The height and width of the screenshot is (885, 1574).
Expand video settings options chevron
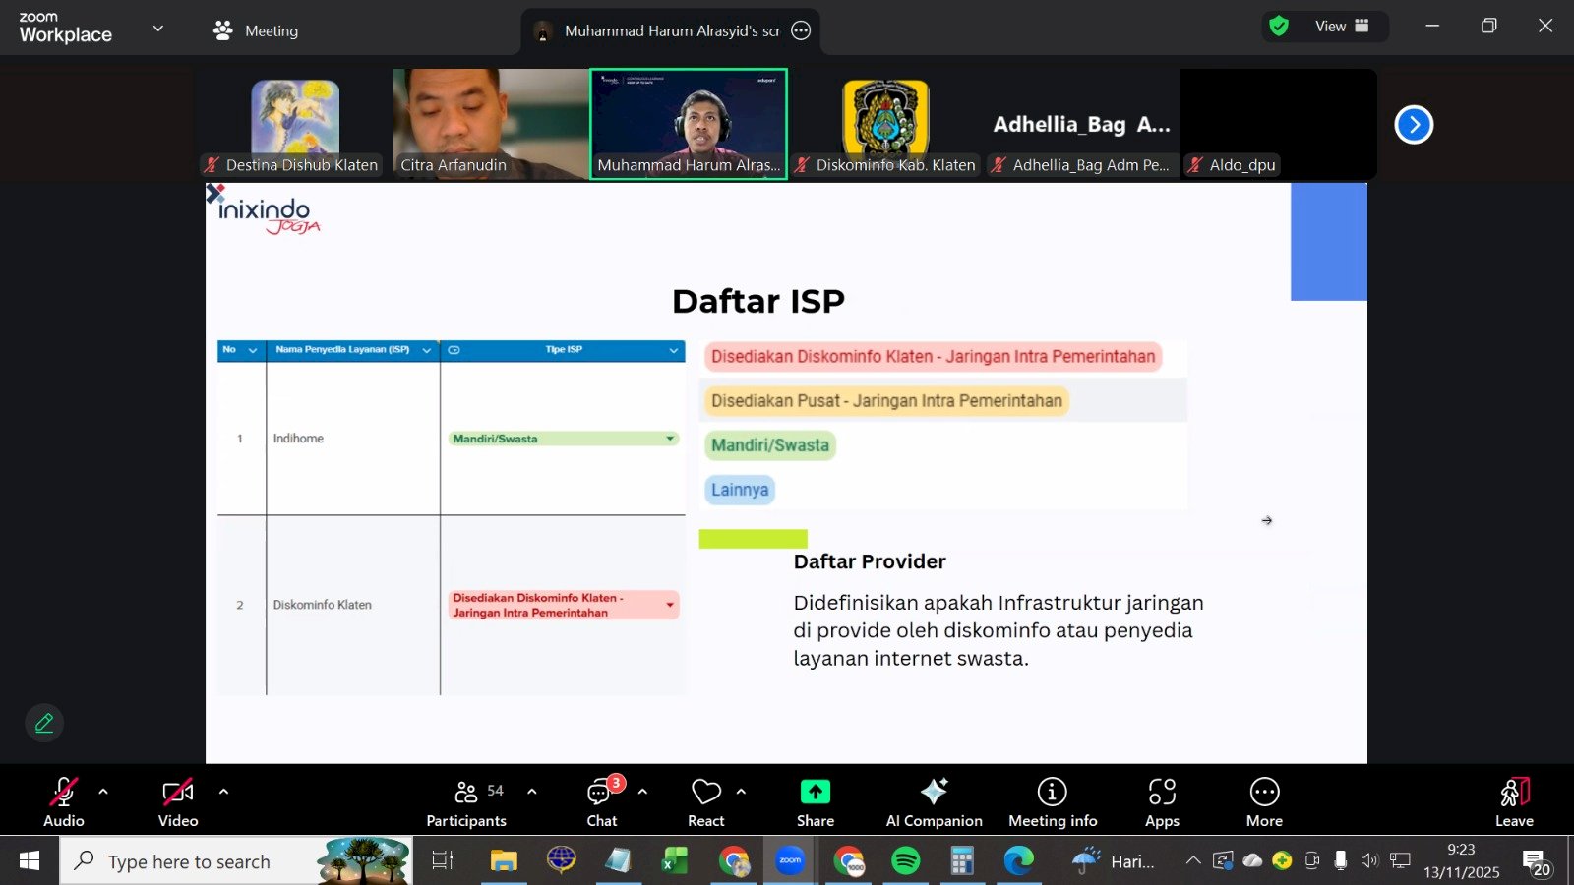coord(223,791)
